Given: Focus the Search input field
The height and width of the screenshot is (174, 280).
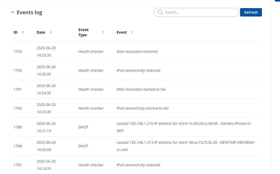Looking at the screenshot, I should pyautogui.click(x=196, y=12).
